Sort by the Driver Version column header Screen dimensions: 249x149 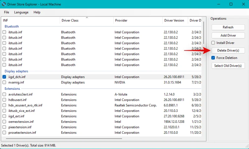tap(175, 20)
